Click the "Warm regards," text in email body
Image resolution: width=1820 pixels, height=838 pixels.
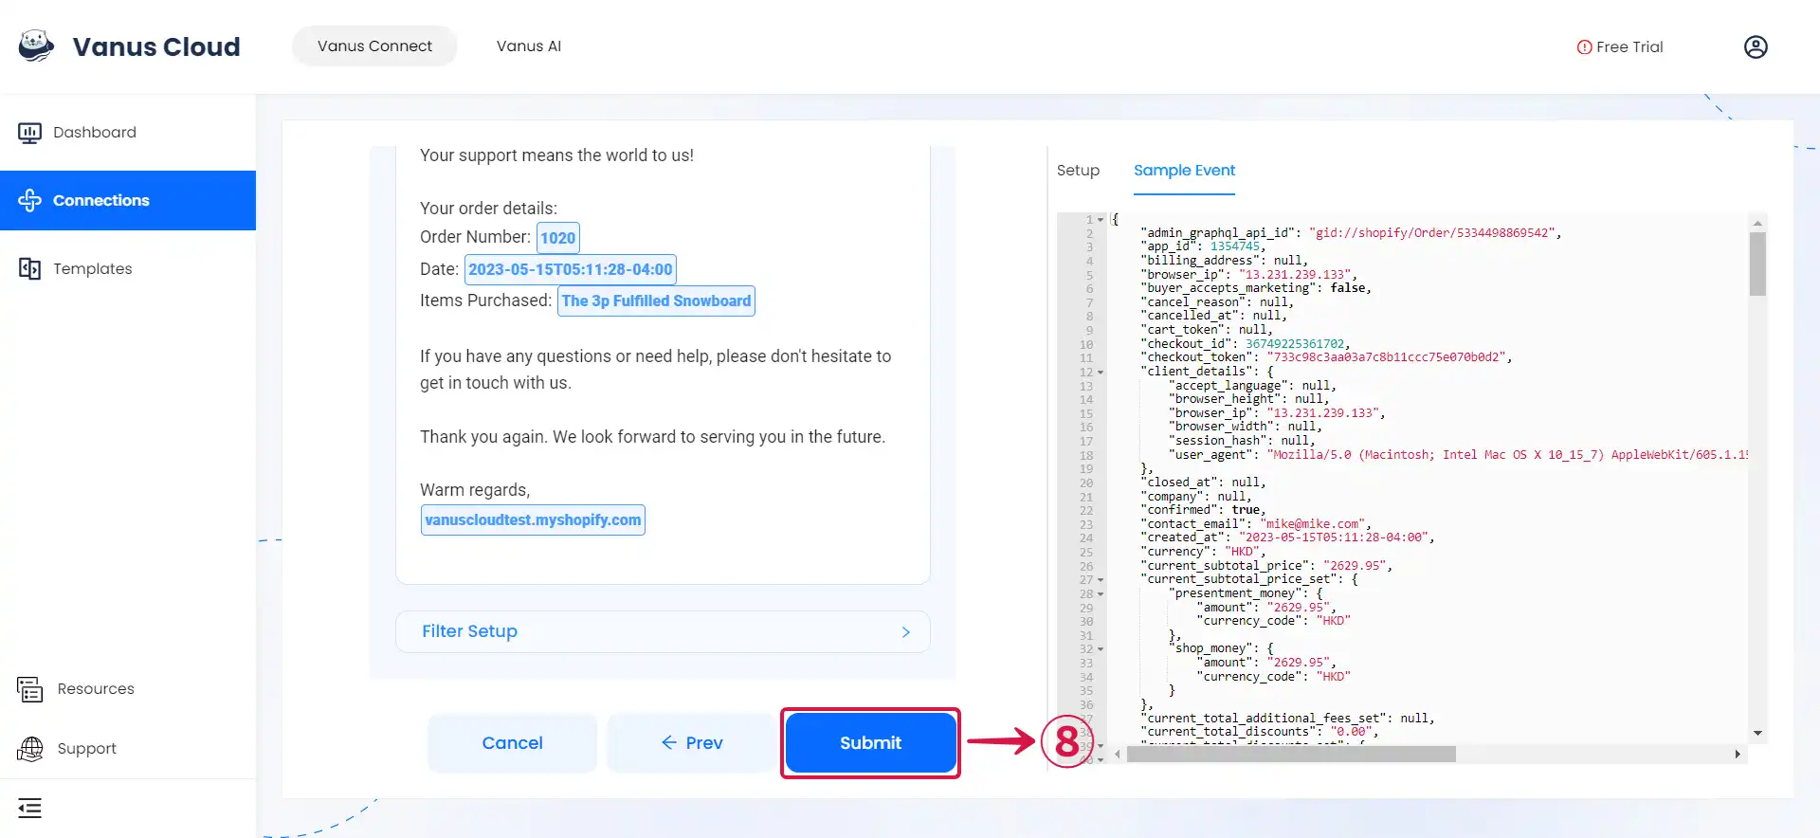point(475,490)
